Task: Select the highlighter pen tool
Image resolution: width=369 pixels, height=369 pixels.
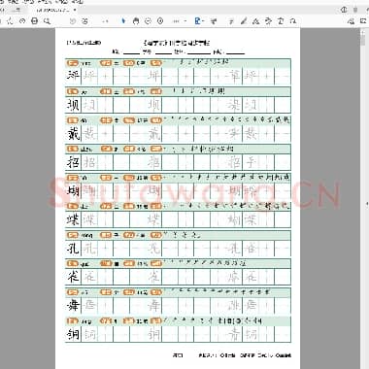Action: [244, 21]
